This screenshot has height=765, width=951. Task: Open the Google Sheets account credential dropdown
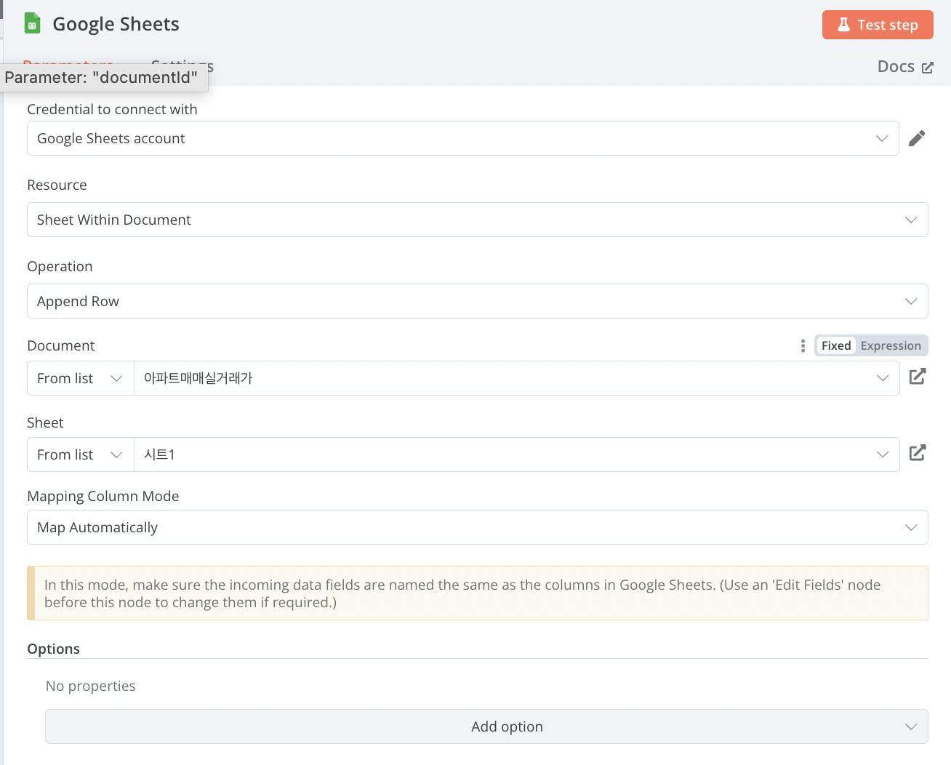tap(462, 138)
